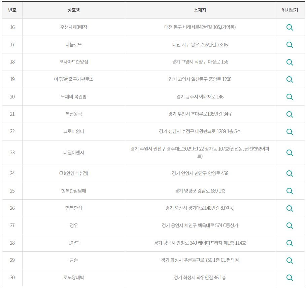Select address 경기 오산시 경기대로148번길 8

tap(200, 208)
